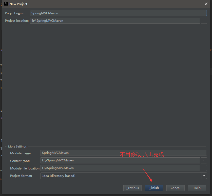Collapse the More Settings section
This screenshot has width=212, height=196.
click(6, 146)
